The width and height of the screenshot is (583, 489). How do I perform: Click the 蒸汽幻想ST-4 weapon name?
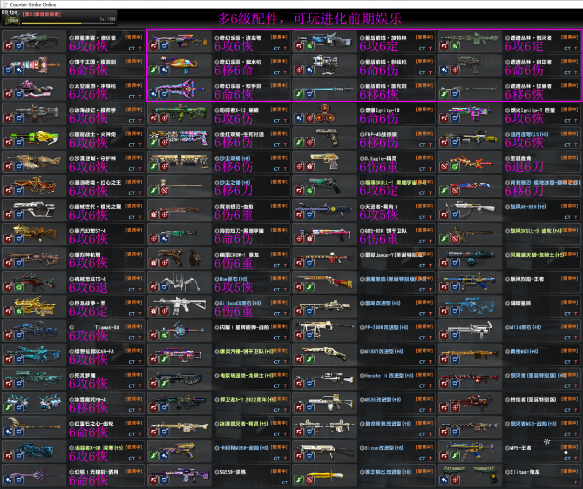90,231
